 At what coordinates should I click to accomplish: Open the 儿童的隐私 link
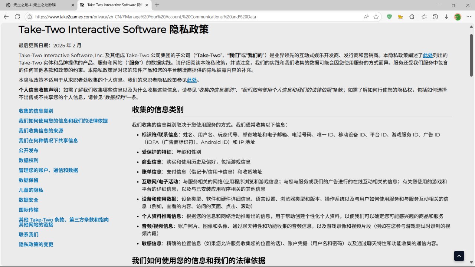click(31, 190)
